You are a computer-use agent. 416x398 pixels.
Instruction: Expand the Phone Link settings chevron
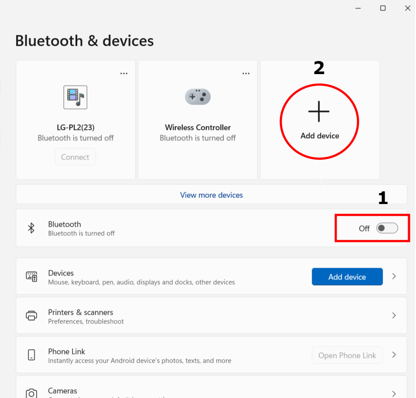tap(394, 354)
